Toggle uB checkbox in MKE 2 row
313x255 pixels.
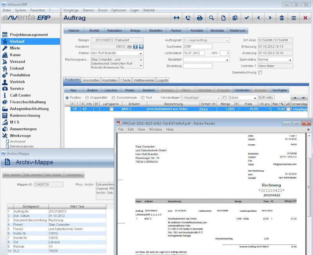pos(288,109)
